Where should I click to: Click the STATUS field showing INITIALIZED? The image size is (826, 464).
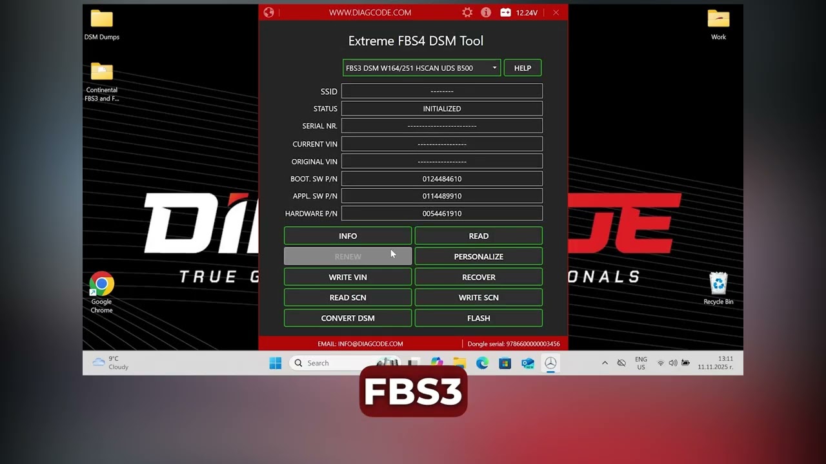tap(442, 109)
